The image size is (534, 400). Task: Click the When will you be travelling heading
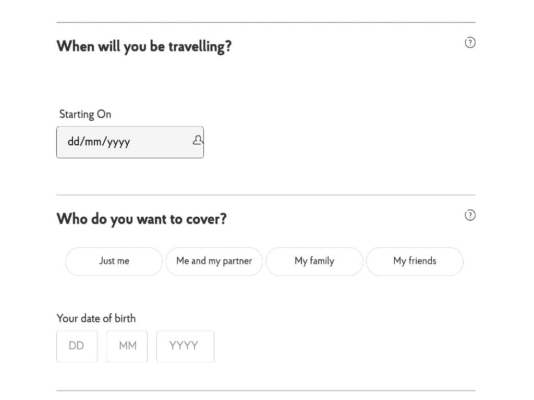coord(144,46)
